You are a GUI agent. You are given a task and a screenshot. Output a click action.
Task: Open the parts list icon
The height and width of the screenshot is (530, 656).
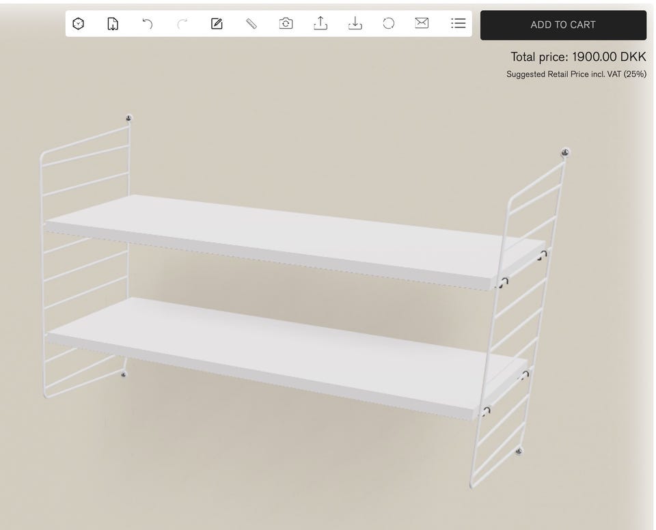(459, 23)
